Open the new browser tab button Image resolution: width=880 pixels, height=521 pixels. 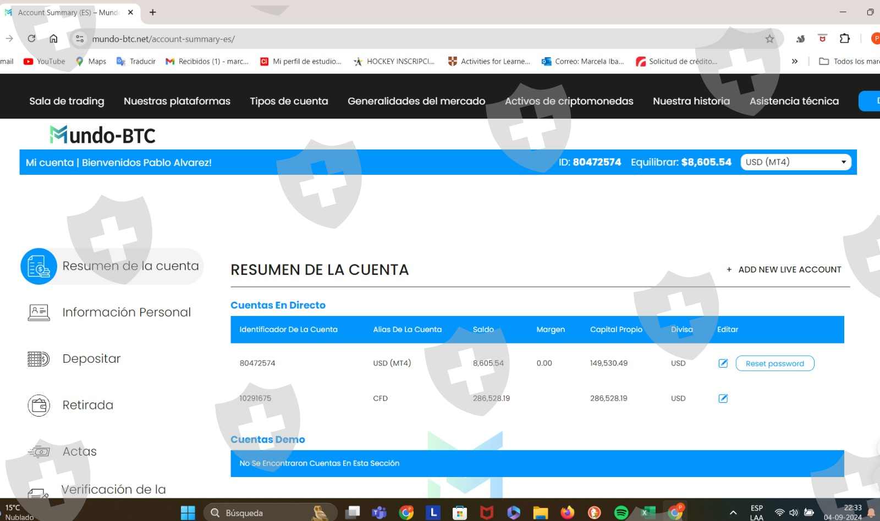click(x=153, y=12)
